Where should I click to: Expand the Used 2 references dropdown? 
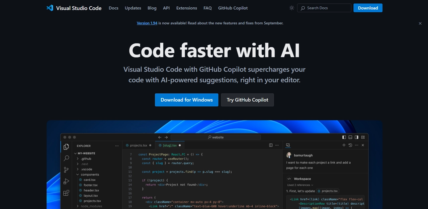pyautogui.click(x=300, y=185)
